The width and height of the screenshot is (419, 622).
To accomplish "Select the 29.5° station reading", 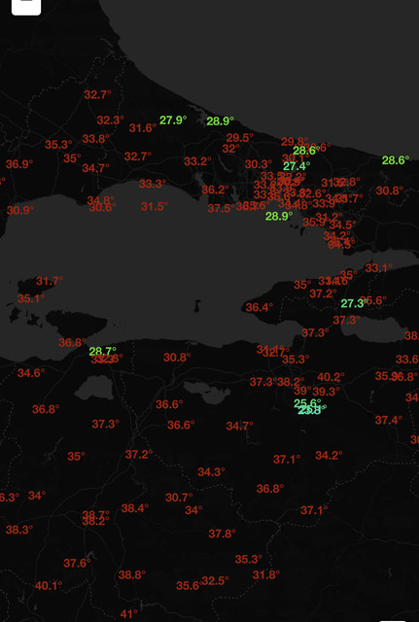I will (240, 138).
